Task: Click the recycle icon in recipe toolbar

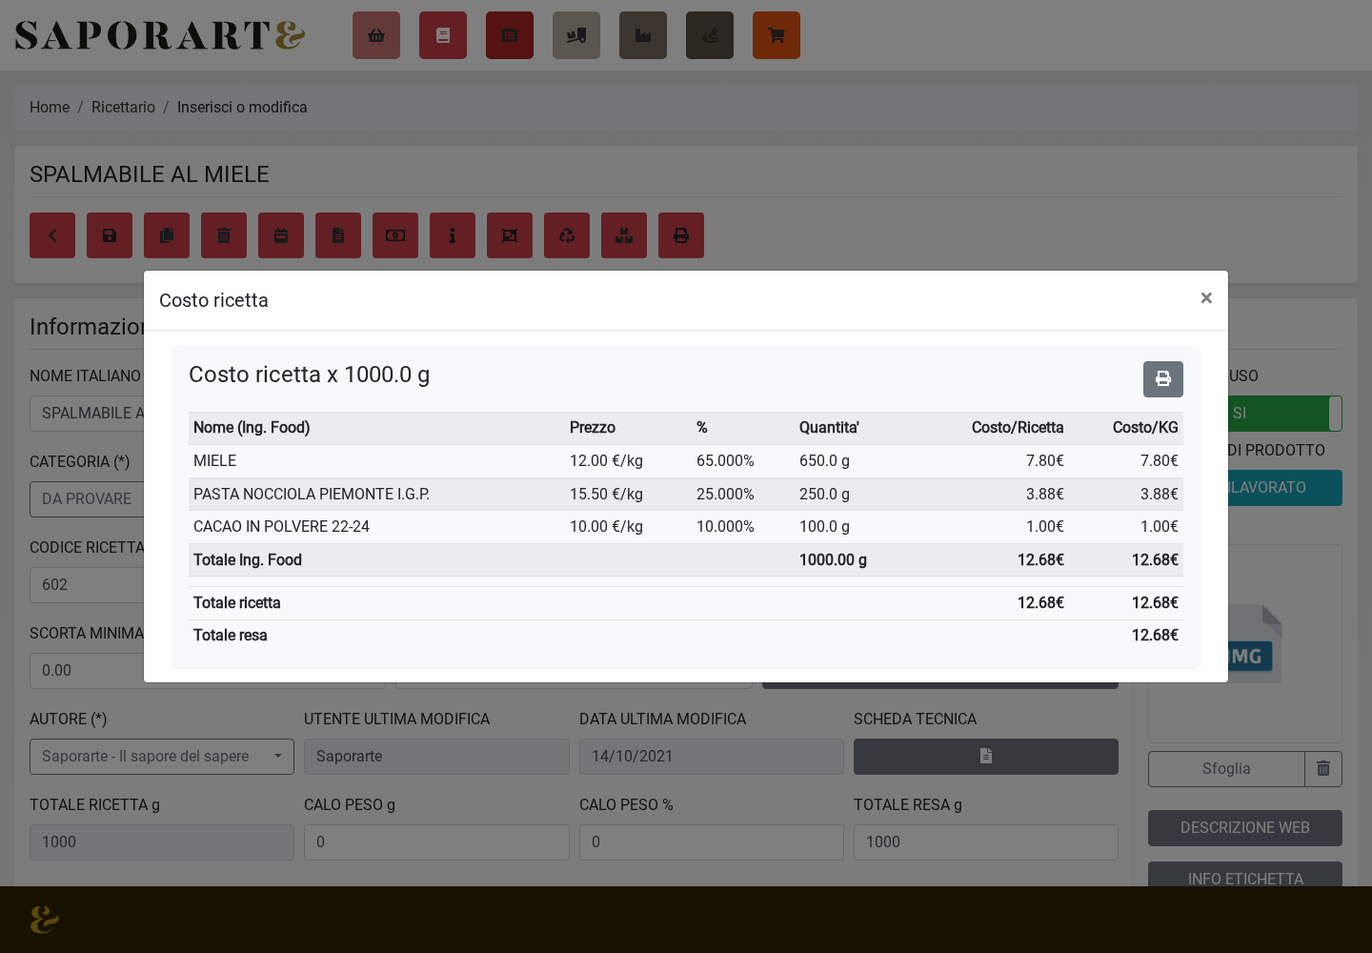Action: click(567, 235)
